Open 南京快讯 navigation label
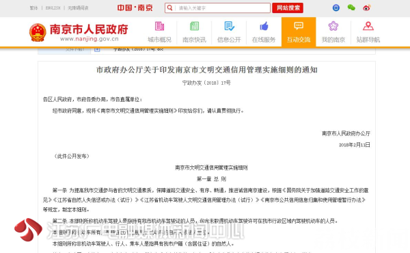The width and height of the screenshot is (410, 253). pos(194,40)
